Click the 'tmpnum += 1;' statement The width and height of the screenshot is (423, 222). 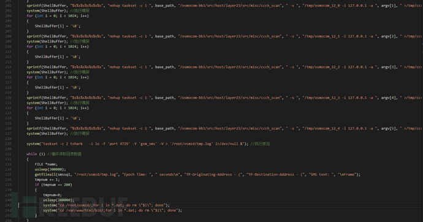(x=47, y=180)
